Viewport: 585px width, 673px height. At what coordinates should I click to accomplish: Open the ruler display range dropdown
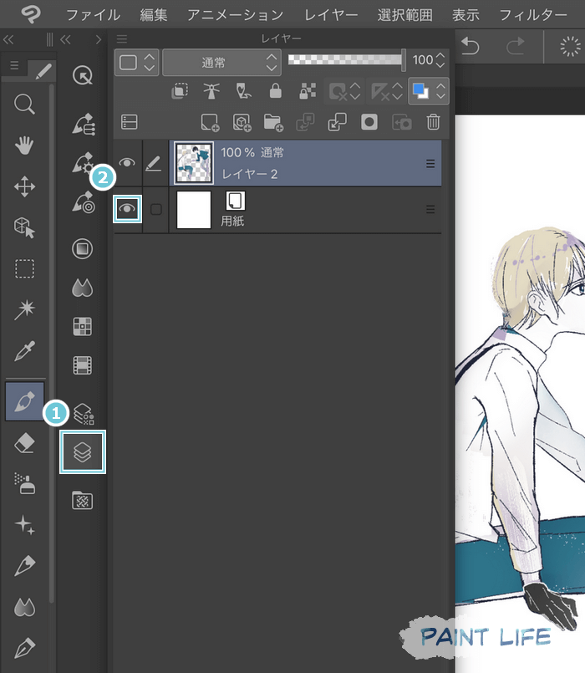tap(386, 91)
